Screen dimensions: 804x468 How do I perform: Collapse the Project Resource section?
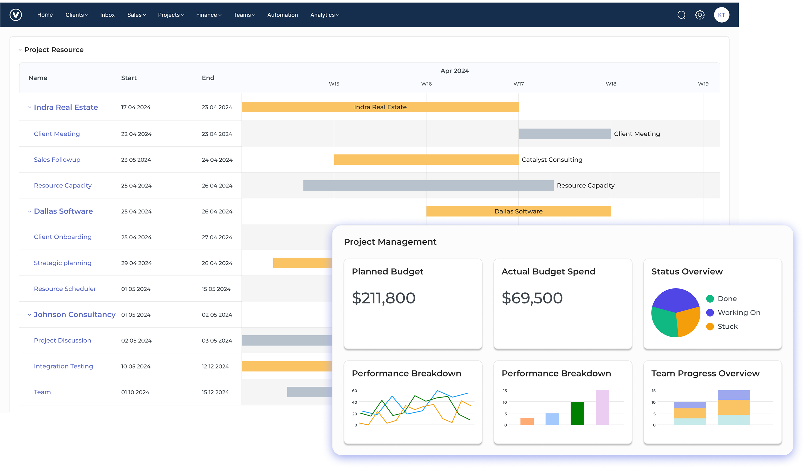(20, 50)
